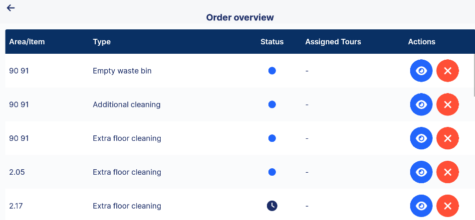The image size is (475, 220).
Task: Remove the 90 91 Extra floor cleaning order
Action: click(448, 138)
